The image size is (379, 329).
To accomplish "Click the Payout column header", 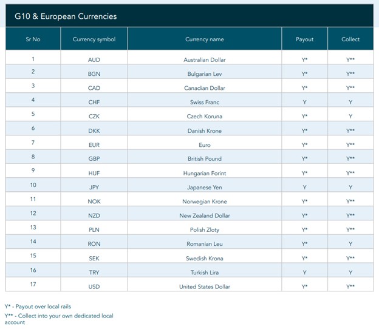I will click(x=304, y=39).
